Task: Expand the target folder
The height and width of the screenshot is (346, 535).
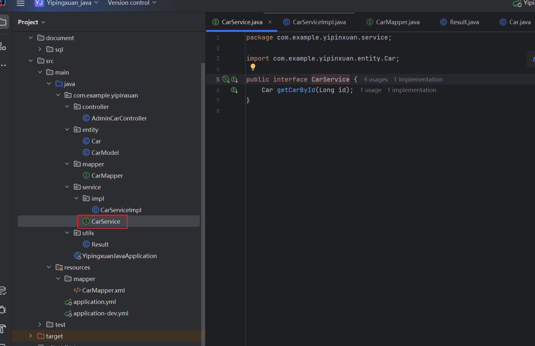Action: 31,336
